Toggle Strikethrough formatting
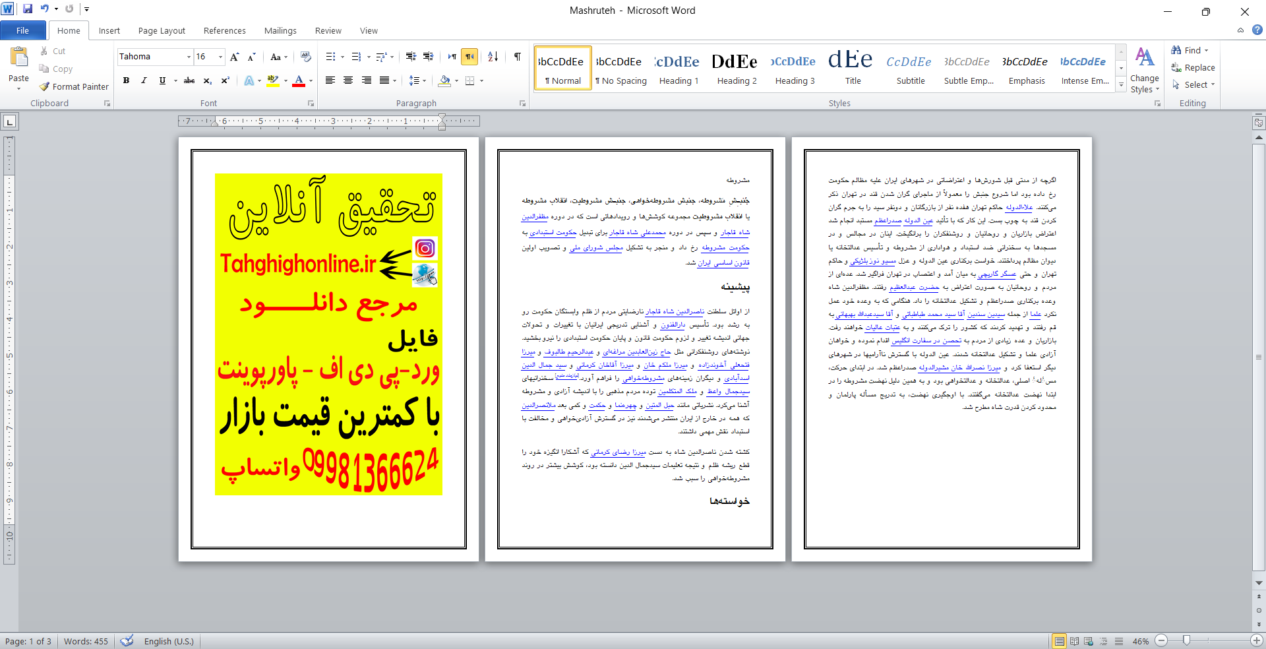 click(189, 80)
